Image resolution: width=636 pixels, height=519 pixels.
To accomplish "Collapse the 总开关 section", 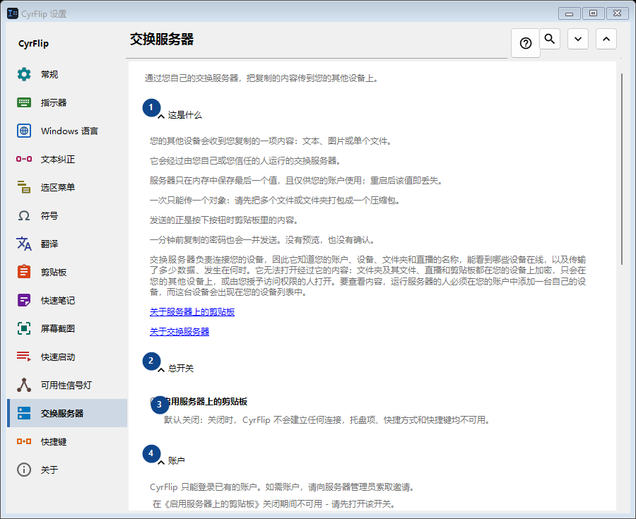I will pyautogui.click(x=161, y=369).
